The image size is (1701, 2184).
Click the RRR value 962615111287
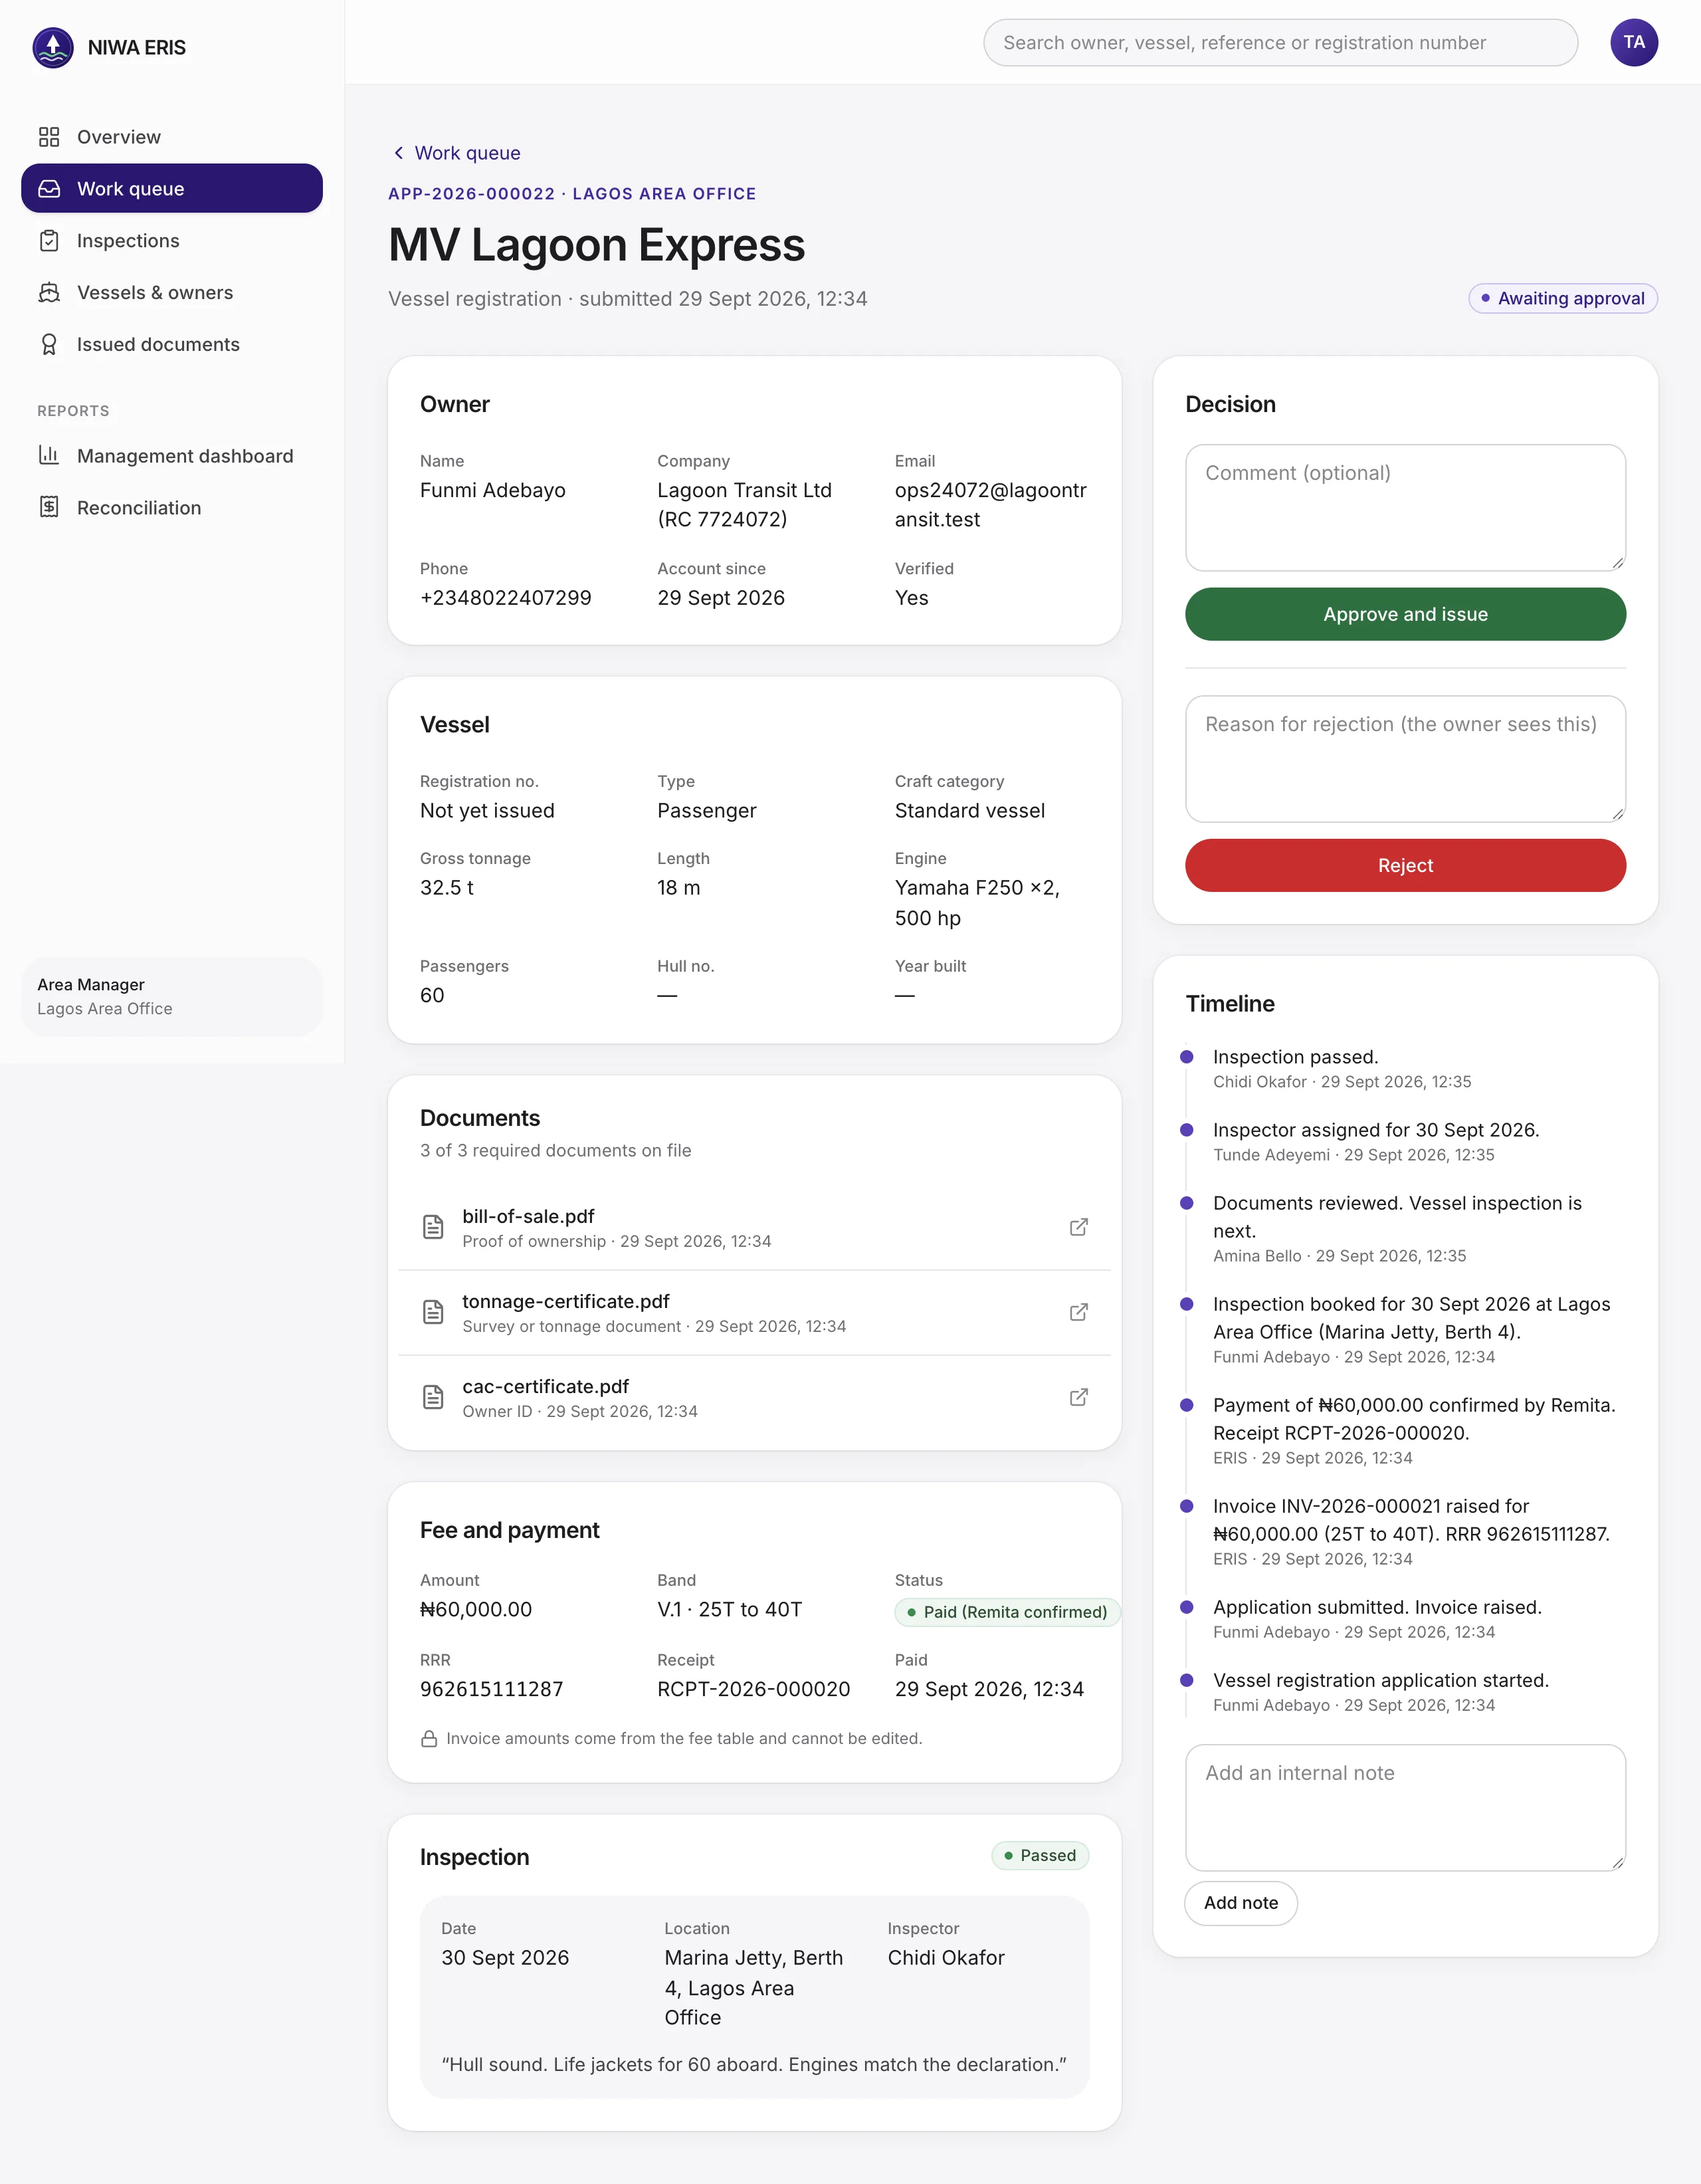coord(491,1689)
